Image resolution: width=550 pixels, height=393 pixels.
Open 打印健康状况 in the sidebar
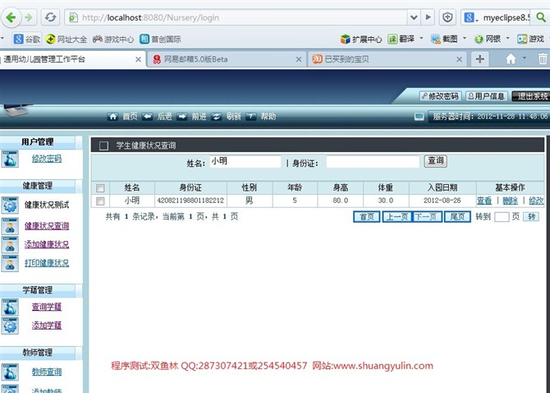tap(47, 263)
